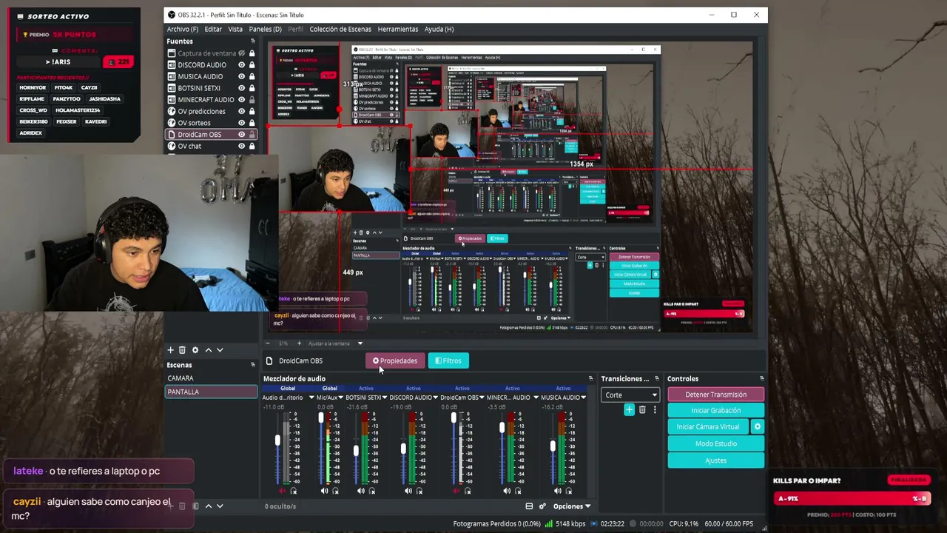Move the selected source up
The image size is (947, 533).
tap(208, 350)
